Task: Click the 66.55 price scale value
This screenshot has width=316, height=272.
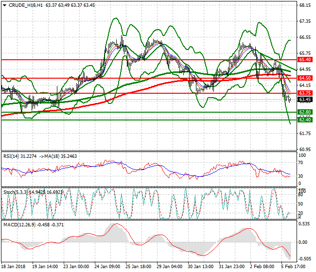Action: 305,37
